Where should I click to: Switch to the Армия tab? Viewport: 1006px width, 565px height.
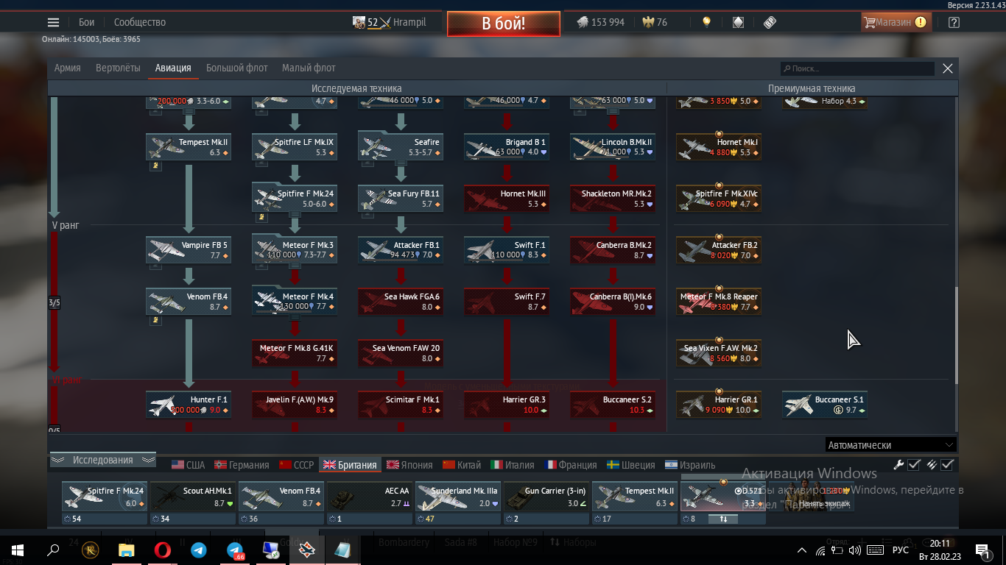68,68
